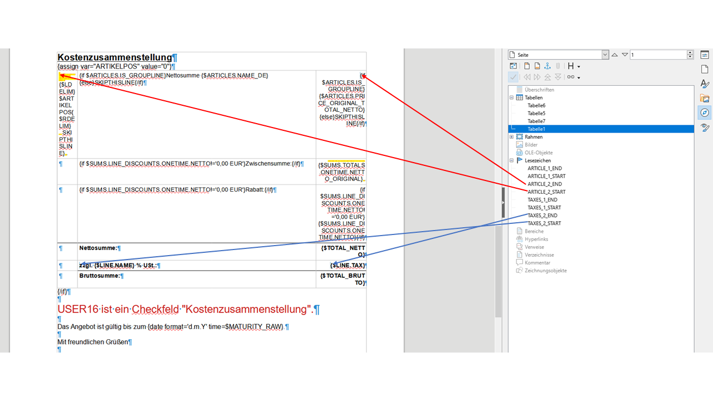
Task: Click the page number input field
Action: 657,55
